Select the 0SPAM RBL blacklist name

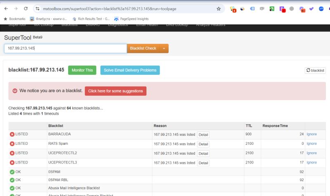58,180
